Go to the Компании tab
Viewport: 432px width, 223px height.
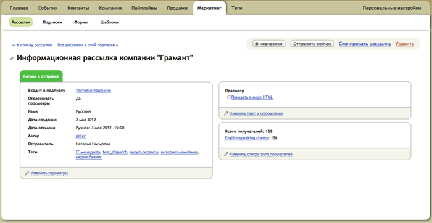110,8
